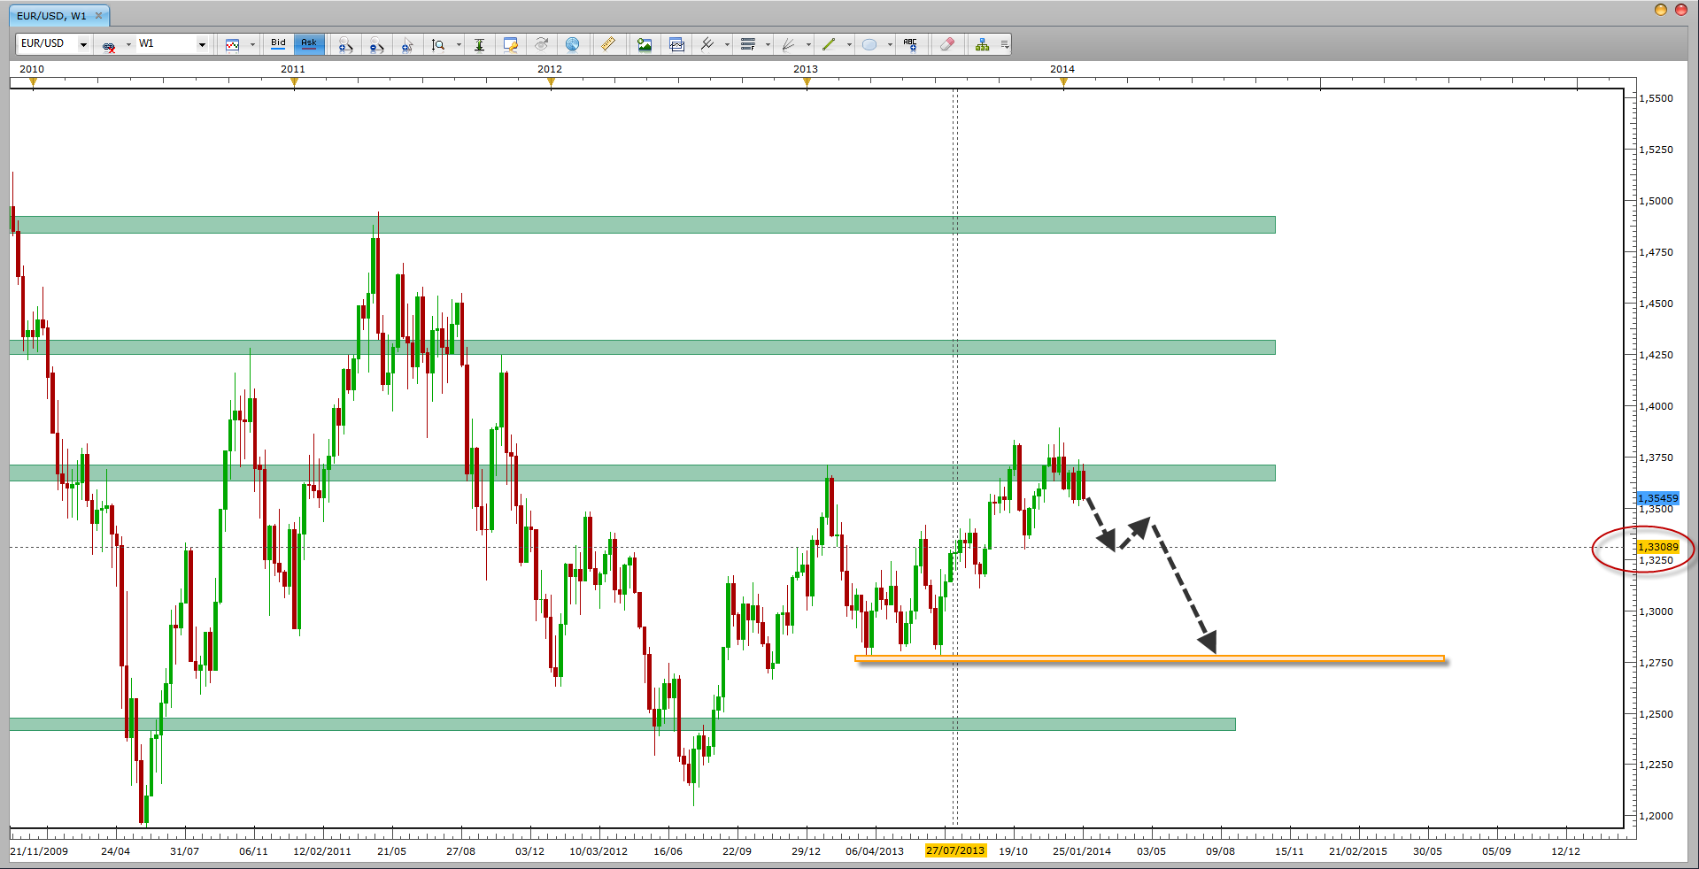Image resolution: width=1699 pixels, height=869 pixels.
Task: Click the 1,4250 price axis label
Action: pyautogui.click(x=1657, y=355)
